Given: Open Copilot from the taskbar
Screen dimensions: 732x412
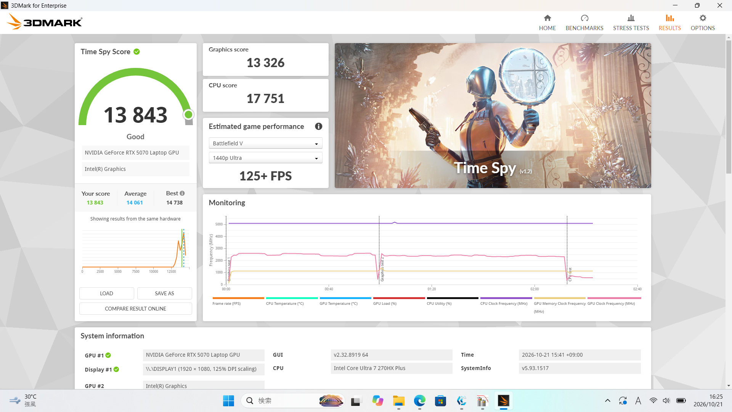Looking at the screenshot, I should pos(377,401).
